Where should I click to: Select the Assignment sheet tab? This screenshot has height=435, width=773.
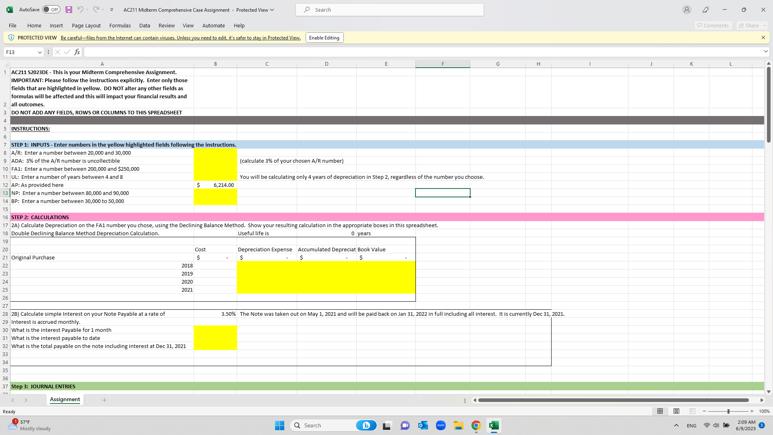point(65,400)
